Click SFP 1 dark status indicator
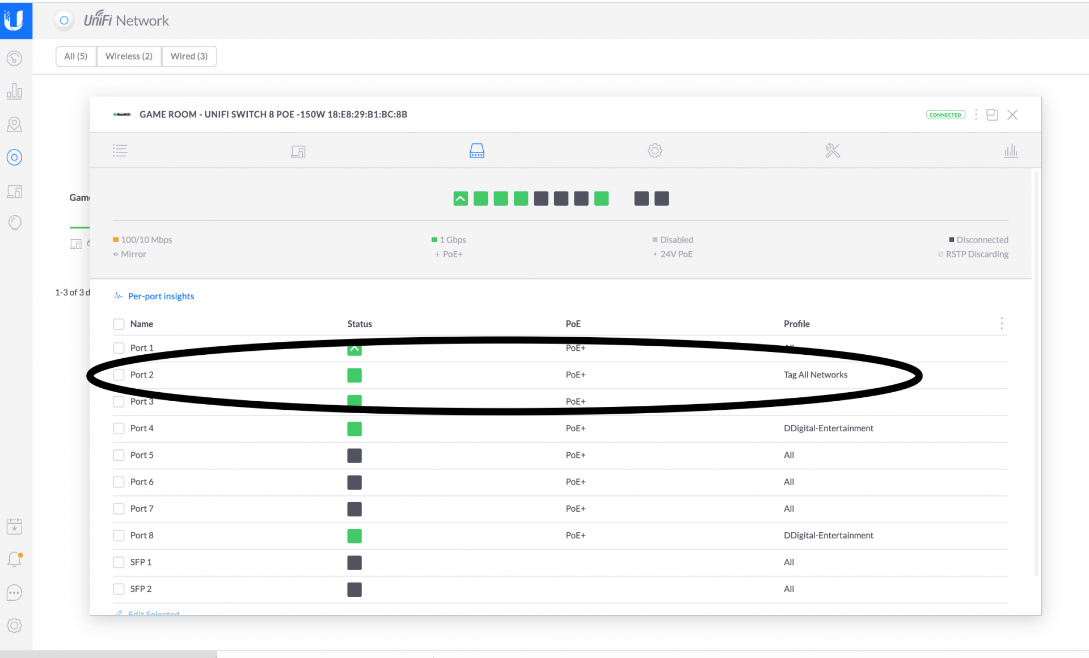 click(354, 563)
